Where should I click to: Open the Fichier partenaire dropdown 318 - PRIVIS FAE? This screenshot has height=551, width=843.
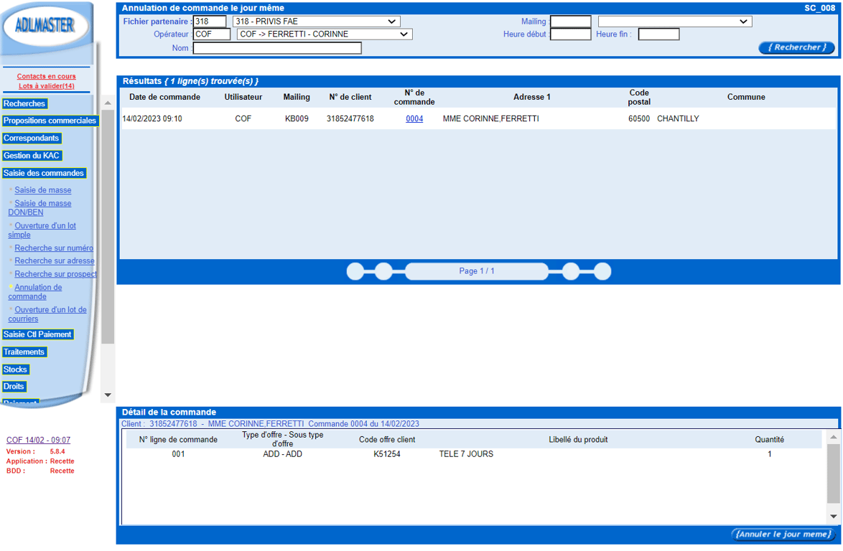317,22
